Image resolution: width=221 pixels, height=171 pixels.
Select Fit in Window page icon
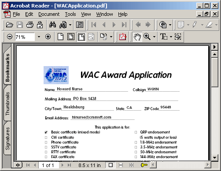tap(71, 37)
